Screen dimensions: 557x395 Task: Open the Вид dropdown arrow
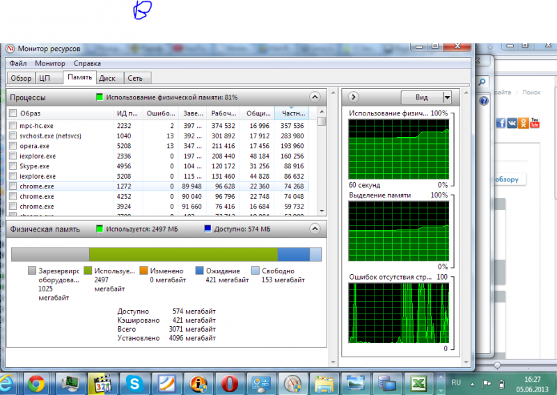point(447,97)
